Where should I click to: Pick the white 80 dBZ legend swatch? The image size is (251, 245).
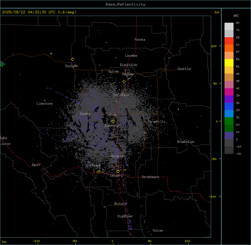coord(229,26)
